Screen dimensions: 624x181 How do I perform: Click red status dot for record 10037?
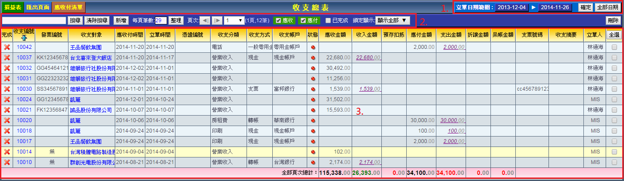tap(312, 58)
